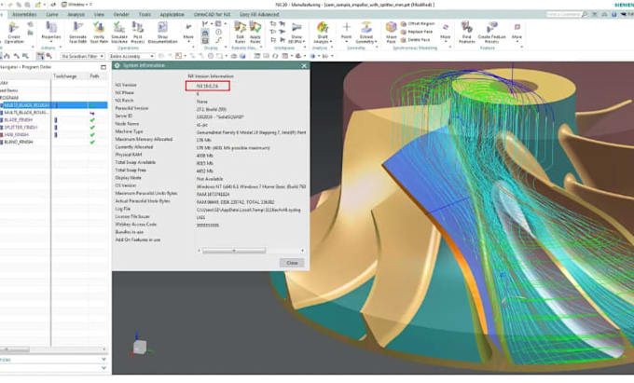Screen dimensions: 634x383
Task: Click the Path column header
Action: [94, 76]
